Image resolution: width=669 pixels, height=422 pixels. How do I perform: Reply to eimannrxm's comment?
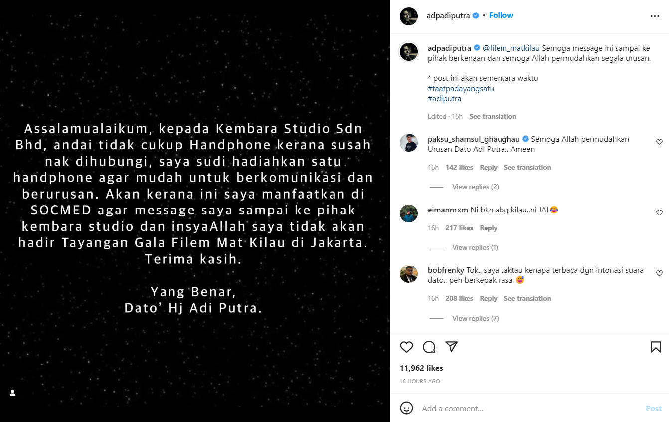pyautogui.click(x=489, y=228)
